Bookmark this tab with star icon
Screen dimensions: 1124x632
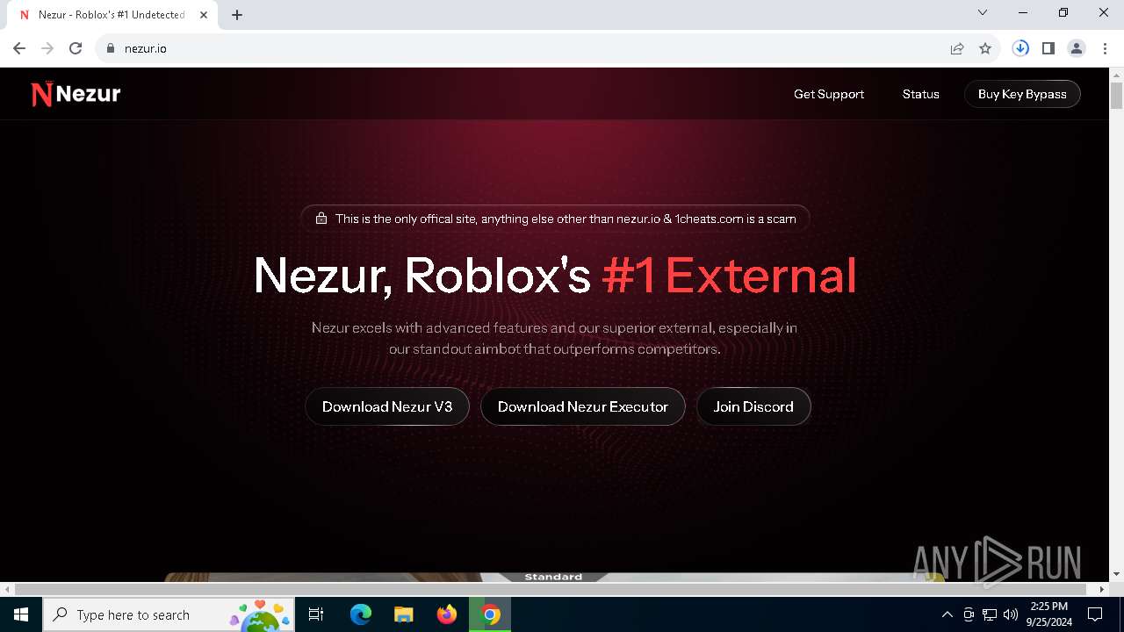[x=985, y=48]
